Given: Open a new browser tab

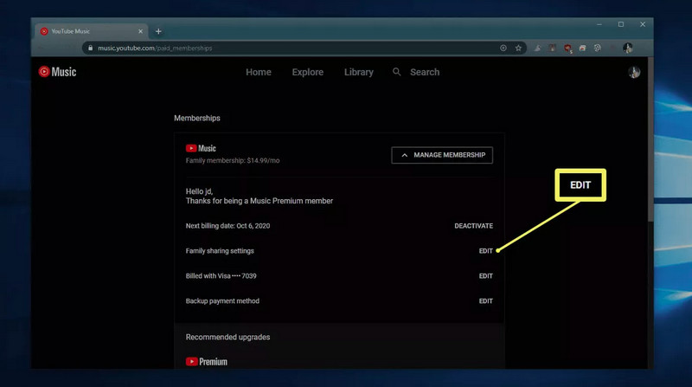Looking at the screenshot, I should click(x=158, y=31).
